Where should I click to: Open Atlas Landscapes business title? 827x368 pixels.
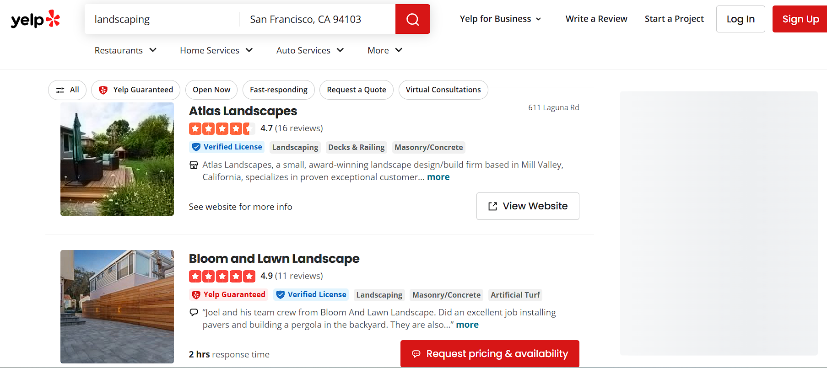243,111
